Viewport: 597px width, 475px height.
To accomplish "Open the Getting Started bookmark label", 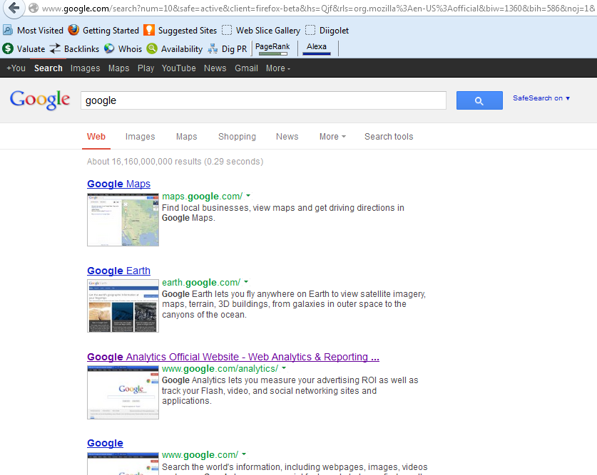I will tap(111, 31).
